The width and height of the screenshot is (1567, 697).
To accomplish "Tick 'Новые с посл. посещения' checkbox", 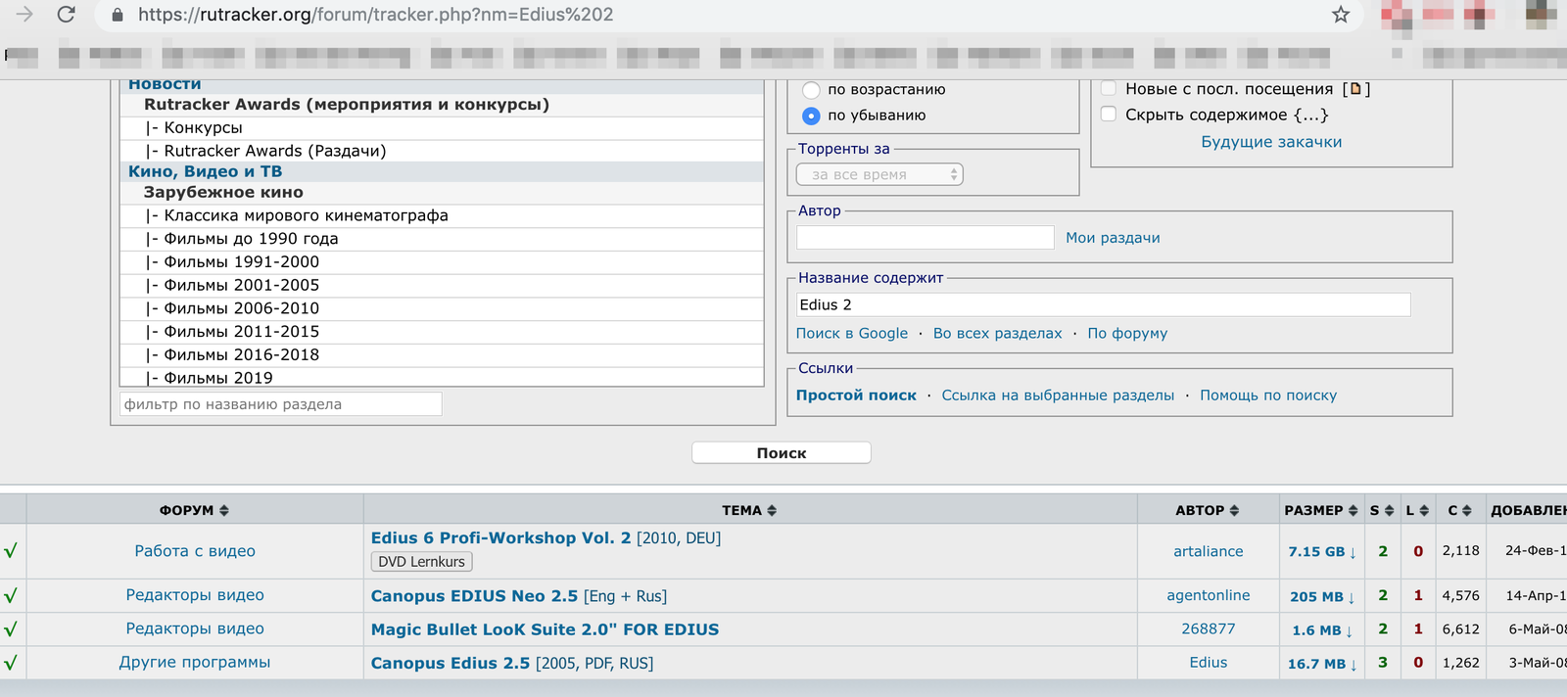I will [x=1109, y=88].
